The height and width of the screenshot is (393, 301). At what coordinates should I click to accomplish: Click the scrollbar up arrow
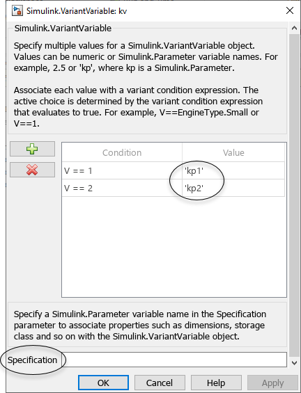pyautogui.click(x=294, y=28)
